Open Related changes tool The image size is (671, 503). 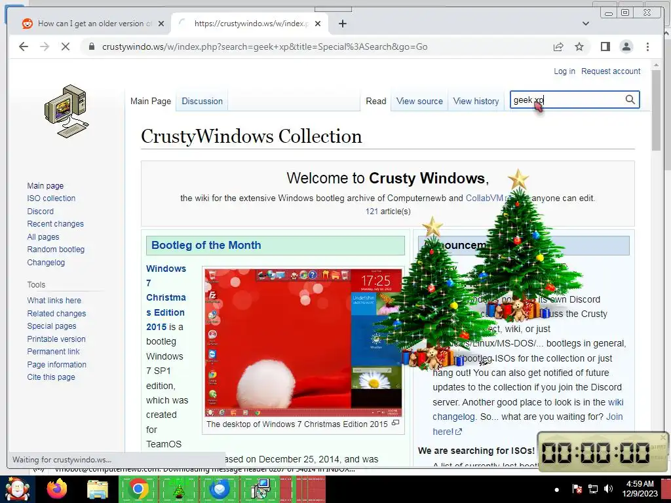[56, 314]
